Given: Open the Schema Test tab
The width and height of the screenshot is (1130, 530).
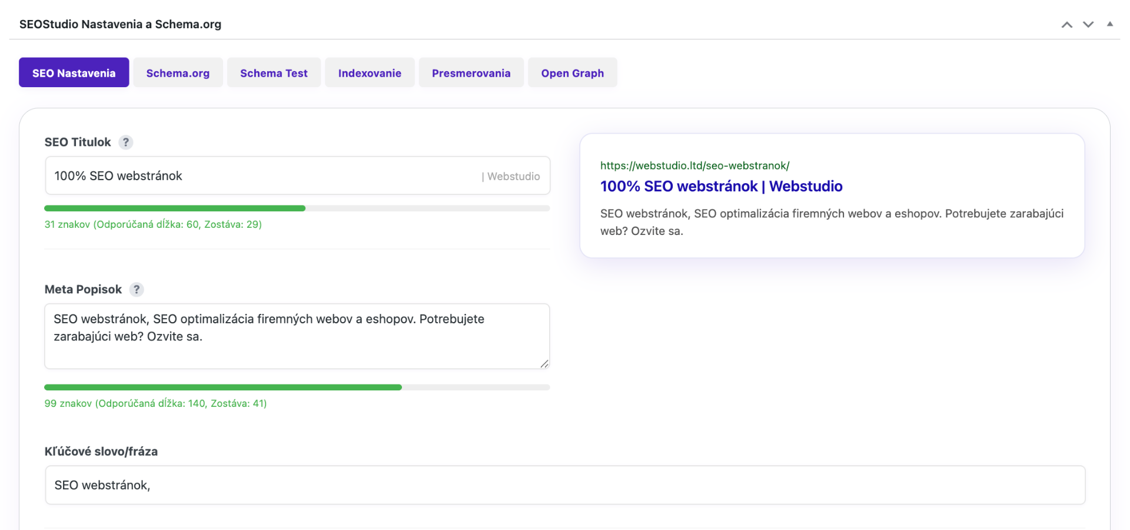Looking at the screenshot, I should pyautogui.click(x=274, y=73).
